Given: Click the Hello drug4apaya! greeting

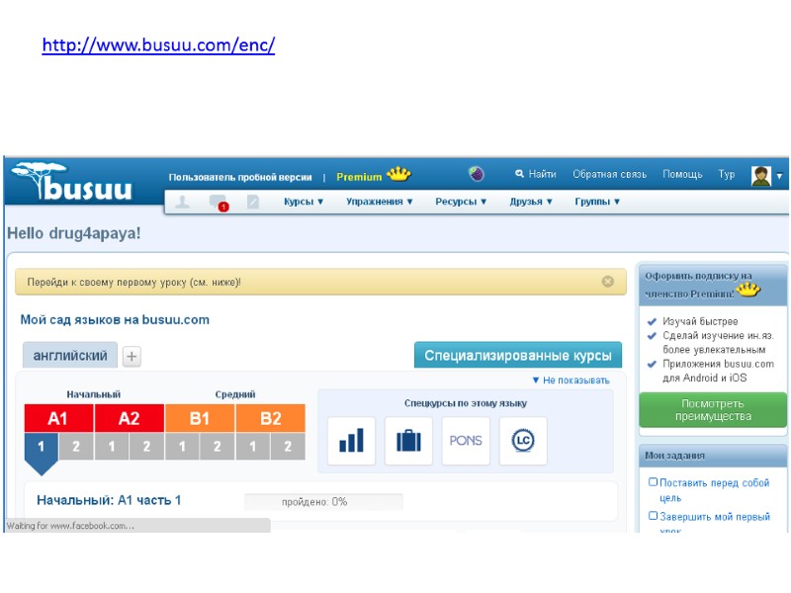Looking at the screenshot, I should click(73, 233).
